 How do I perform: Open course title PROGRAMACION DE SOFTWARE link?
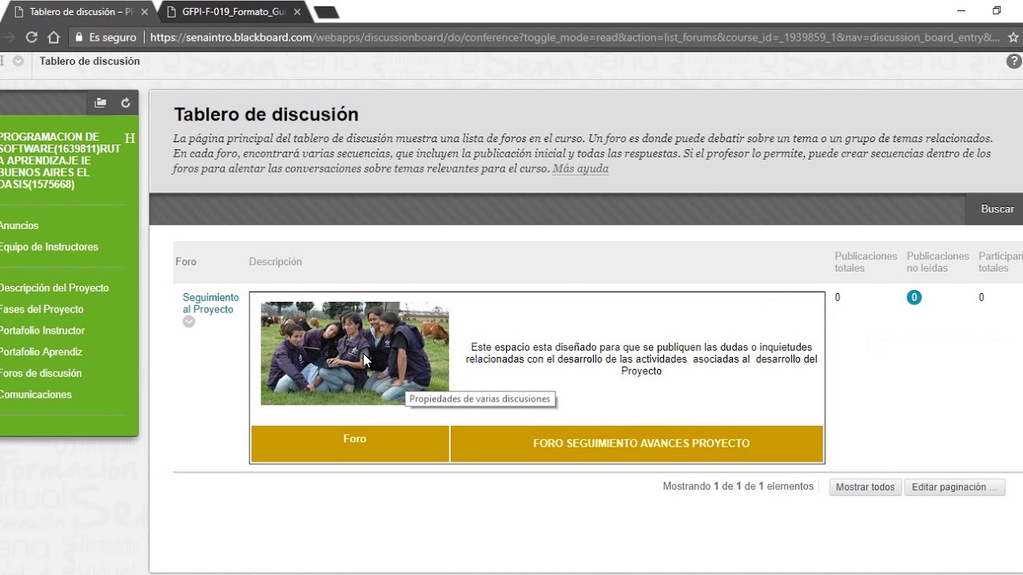click(x=60, y=161)
